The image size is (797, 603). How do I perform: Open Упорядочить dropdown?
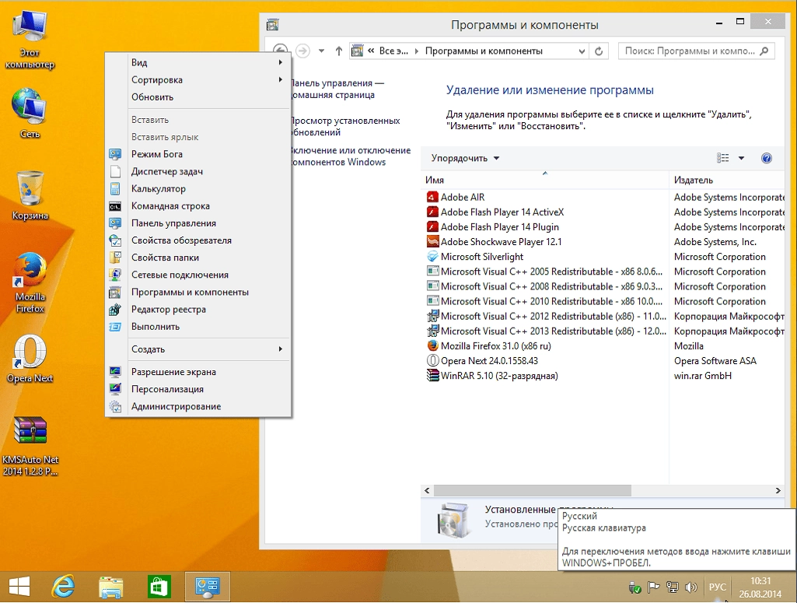tap(465, 158)
